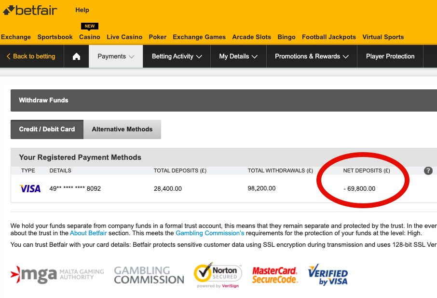Image resolution: width=437 pixels, height=298 pixels.
Task: Open the net deposits help question mark
Action: 428,171
